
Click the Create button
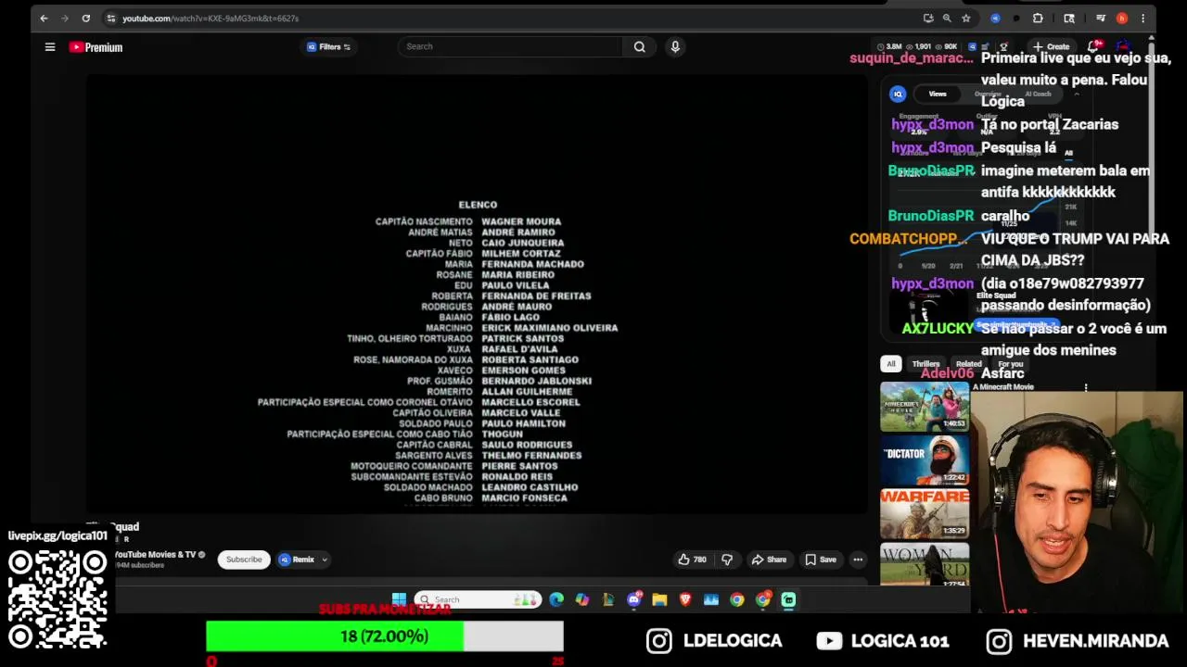[x=1052, y=46]
